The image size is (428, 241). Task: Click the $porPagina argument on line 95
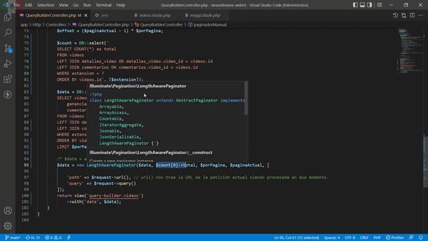point(213,165)
